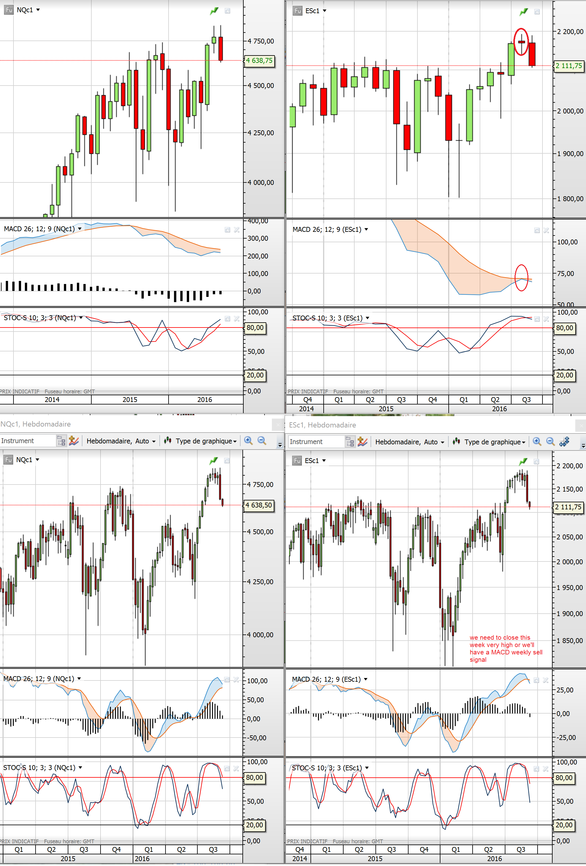The width and height of the screenshot is (586, 866).
Task: Close the ESc1, Hebdomadaire window
Action: point(581,426)
